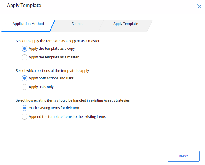Click the 'Select how existing items should be handled' heading
Viewport: 205px width, 165px height.
click(x=72, y=100)
